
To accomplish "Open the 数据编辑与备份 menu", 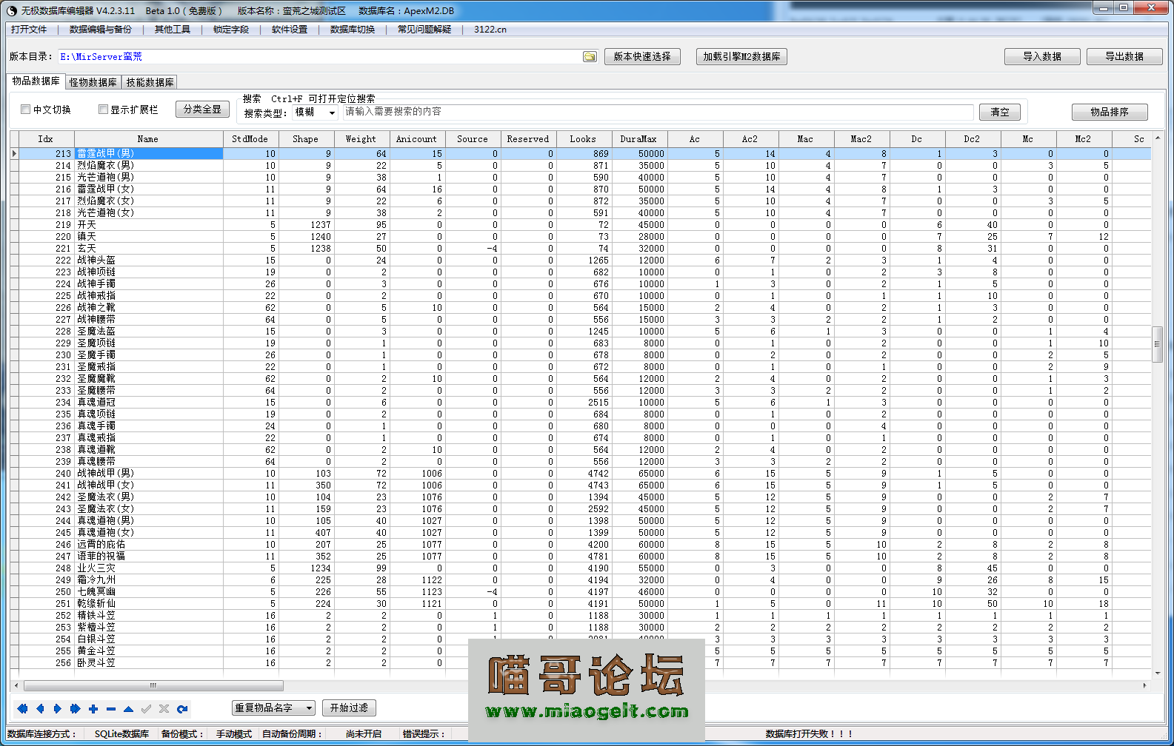I will [100, 30].
